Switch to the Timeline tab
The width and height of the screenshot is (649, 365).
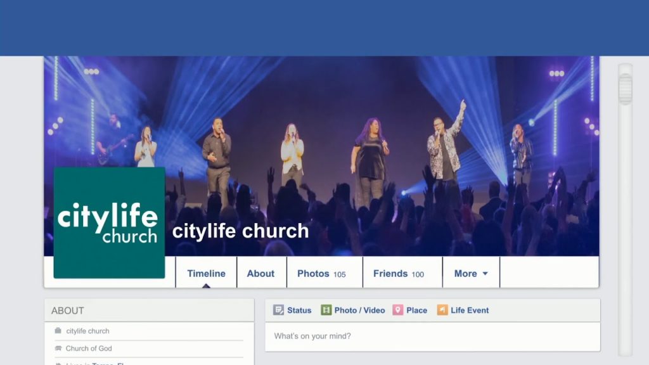tap(206, 273)
